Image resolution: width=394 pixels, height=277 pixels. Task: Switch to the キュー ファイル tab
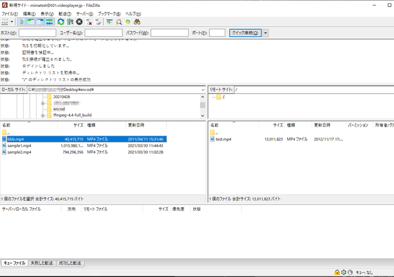(14, 263)
